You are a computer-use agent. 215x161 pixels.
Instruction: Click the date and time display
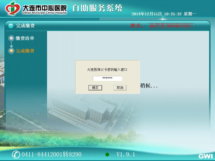tap(164, 14)
